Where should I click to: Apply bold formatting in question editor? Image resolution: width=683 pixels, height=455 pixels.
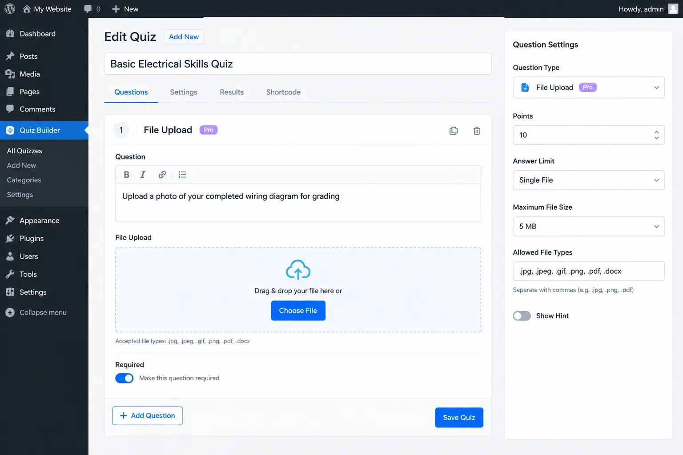[x=127, y=175]
